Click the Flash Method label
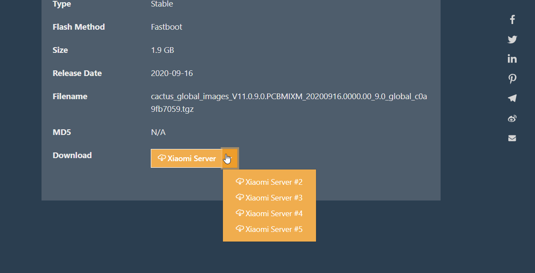Screen dimensions: 535x273 [x=79, y=27]
